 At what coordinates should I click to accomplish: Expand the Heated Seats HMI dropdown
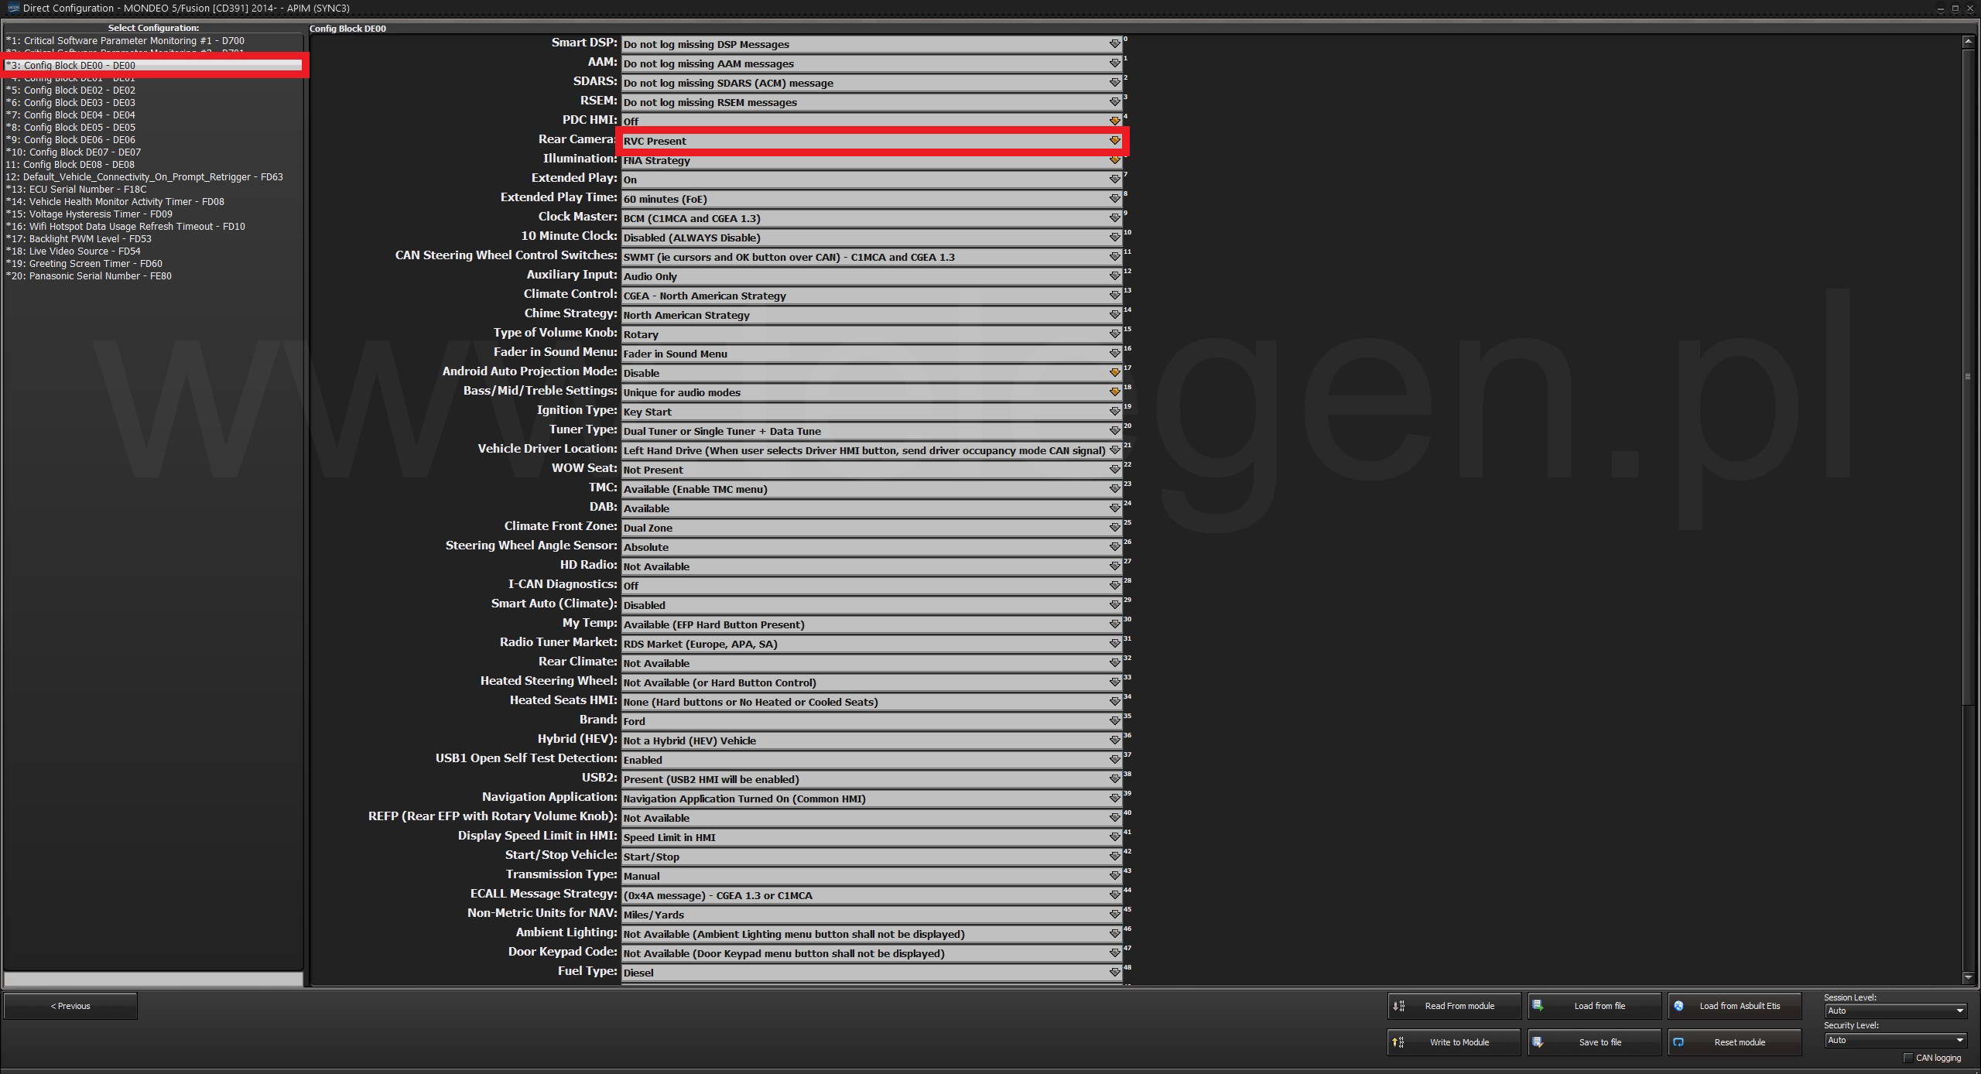pos(871,702)
